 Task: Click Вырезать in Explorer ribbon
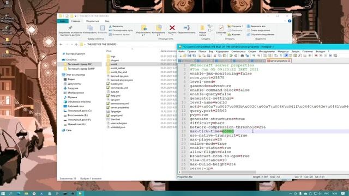[116, 26]
